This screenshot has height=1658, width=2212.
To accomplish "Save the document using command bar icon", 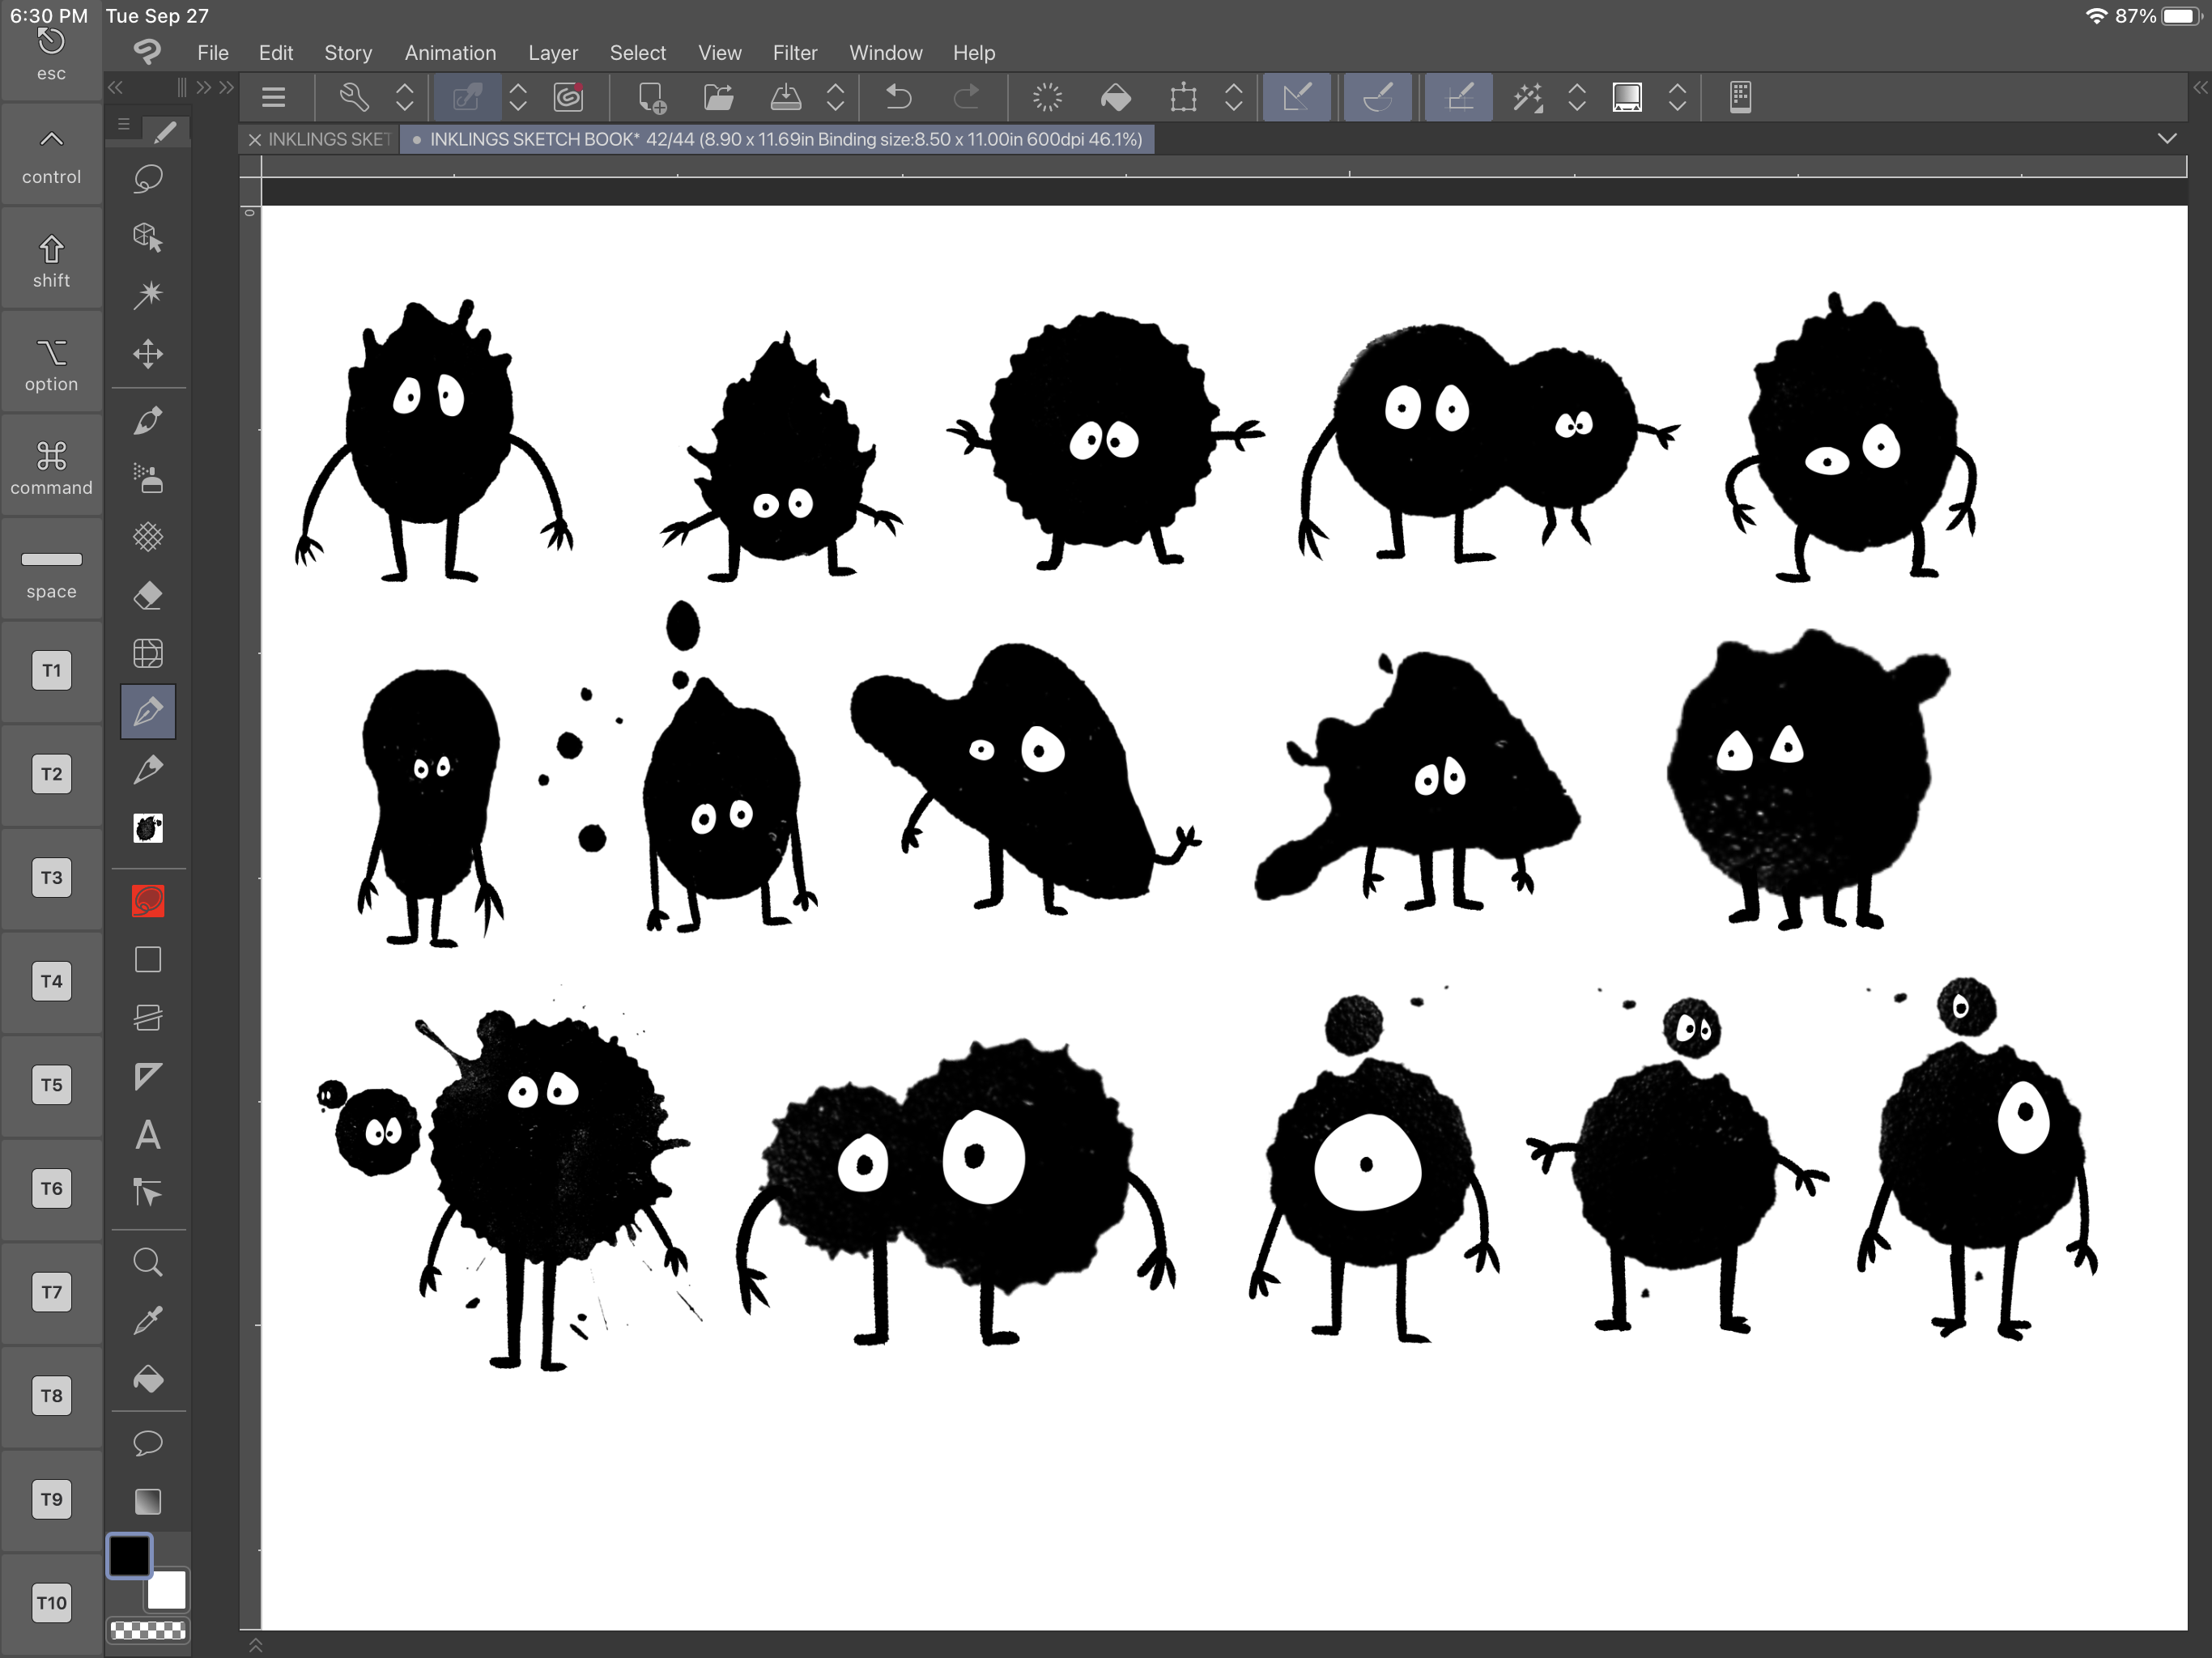I will pyautogui.click(x=786, y=97).
